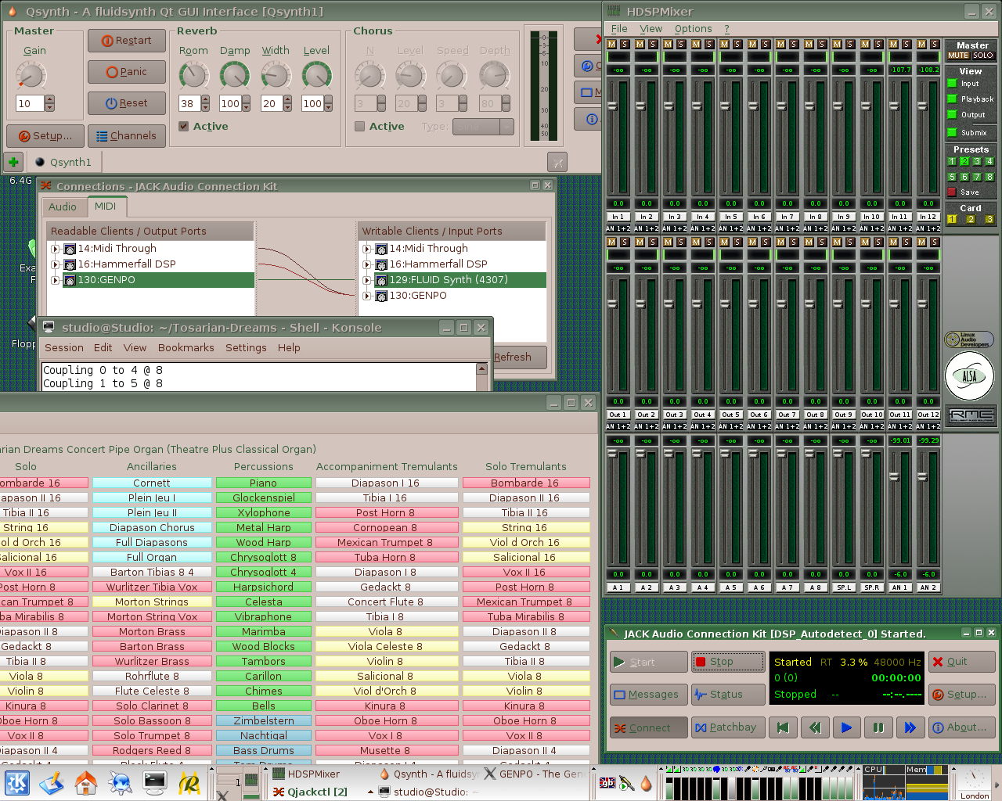Click the Master Gain knob
The image size is (1002, 801).
(x=31, y=76)
